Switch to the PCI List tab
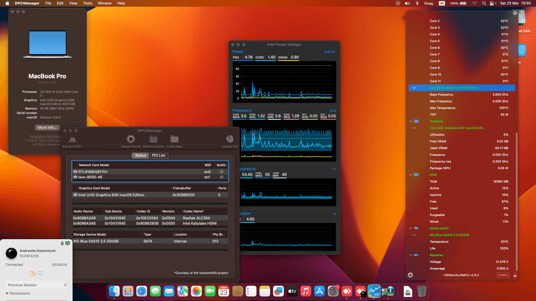This screenshot has height=301, width=536. pos(158,155)
